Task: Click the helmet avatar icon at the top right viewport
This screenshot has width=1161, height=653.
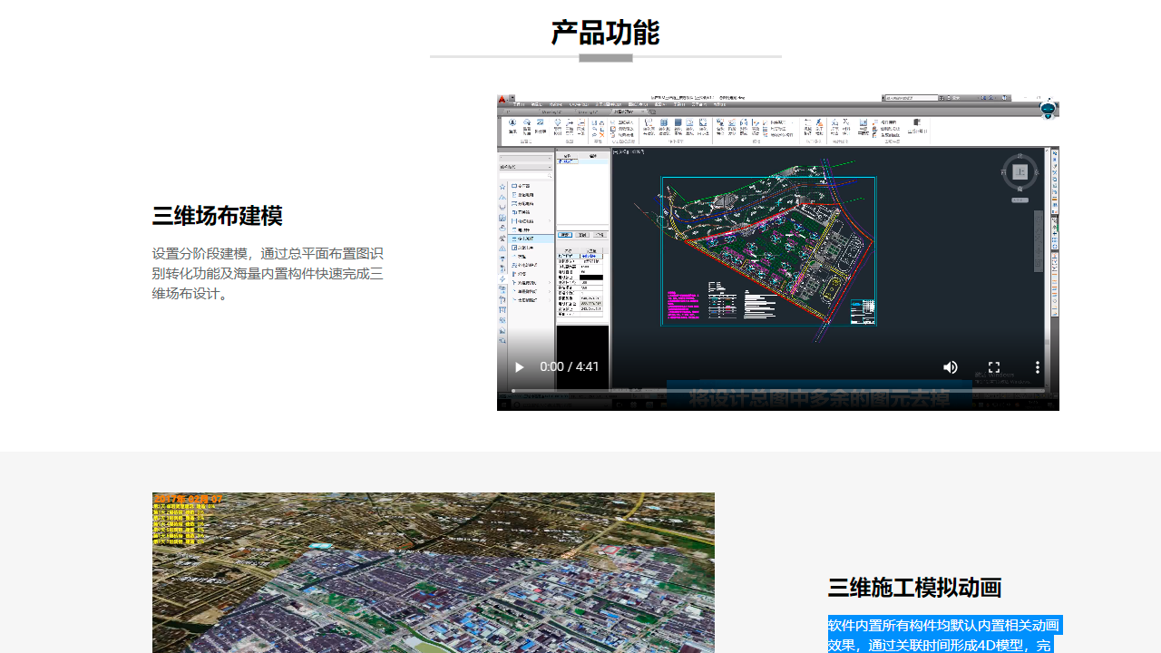Action: click(1048, 110)
